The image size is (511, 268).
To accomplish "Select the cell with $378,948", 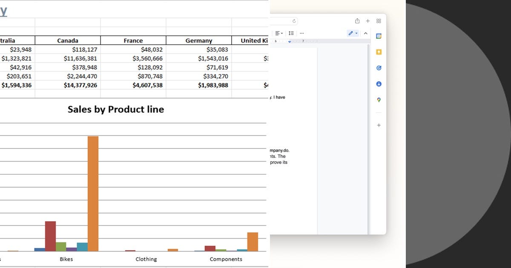I will tap(68, 67).
